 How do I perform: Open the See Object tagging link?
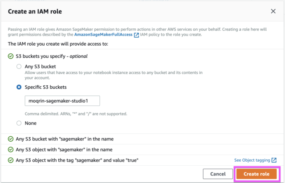click(x=252, y=160)
